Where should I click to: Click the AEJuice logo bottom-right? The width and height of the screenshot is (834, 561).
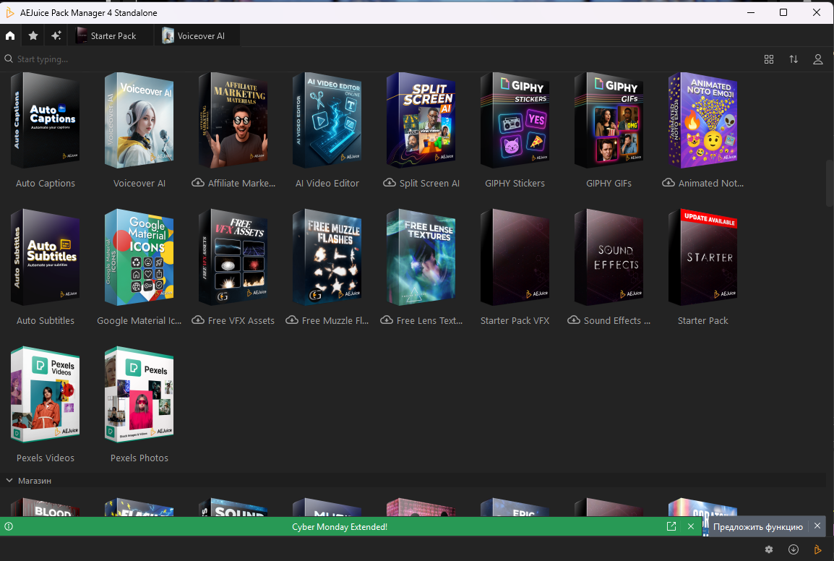tap(817, 549)
